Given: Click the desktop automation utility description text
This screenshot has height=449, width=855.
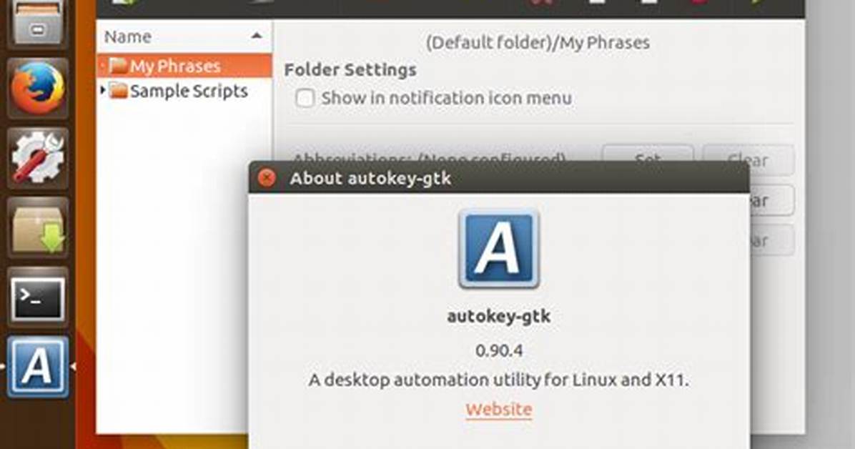Looking at the screenshot, I should click(x=499, y=380).
